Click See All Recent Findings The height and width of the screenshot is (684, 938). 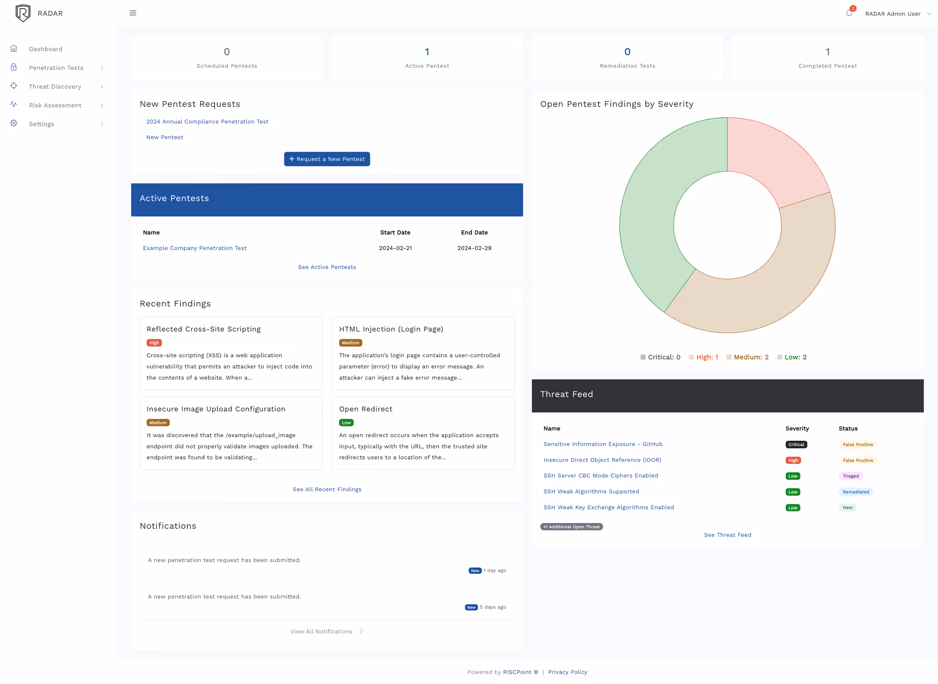click(x=327, y=489)
